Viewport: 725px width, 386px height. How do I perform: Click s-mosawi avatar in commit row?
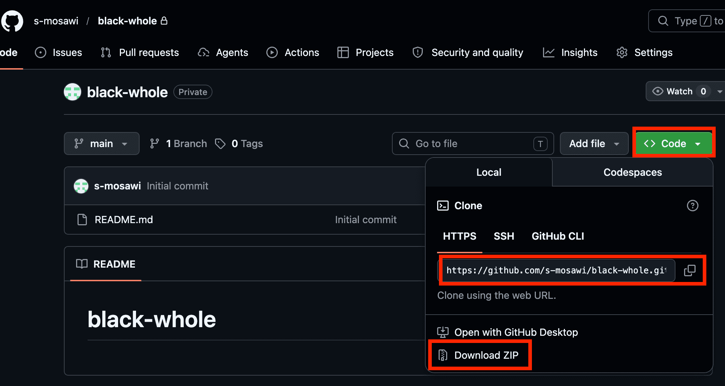[81, 186]
